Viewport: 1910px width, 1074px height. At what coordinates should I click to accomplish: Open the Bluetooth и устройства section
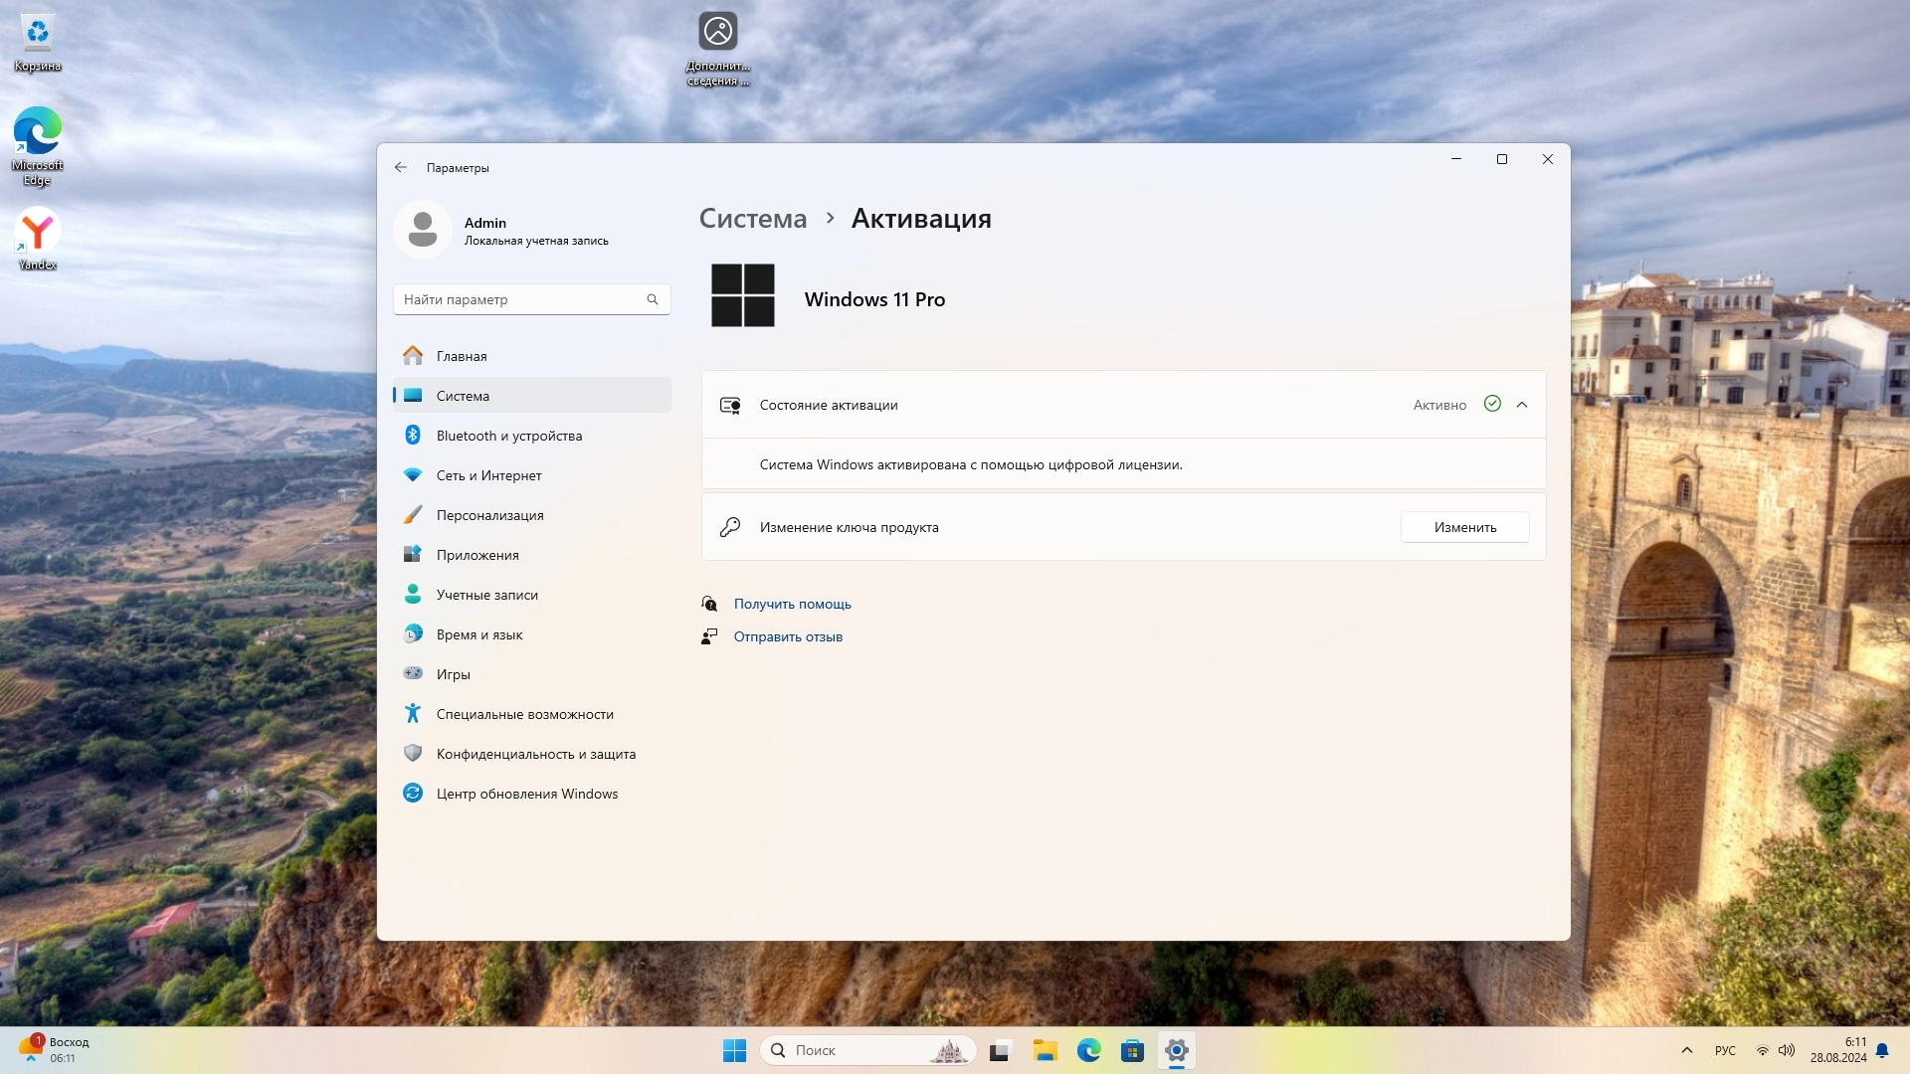508,436
